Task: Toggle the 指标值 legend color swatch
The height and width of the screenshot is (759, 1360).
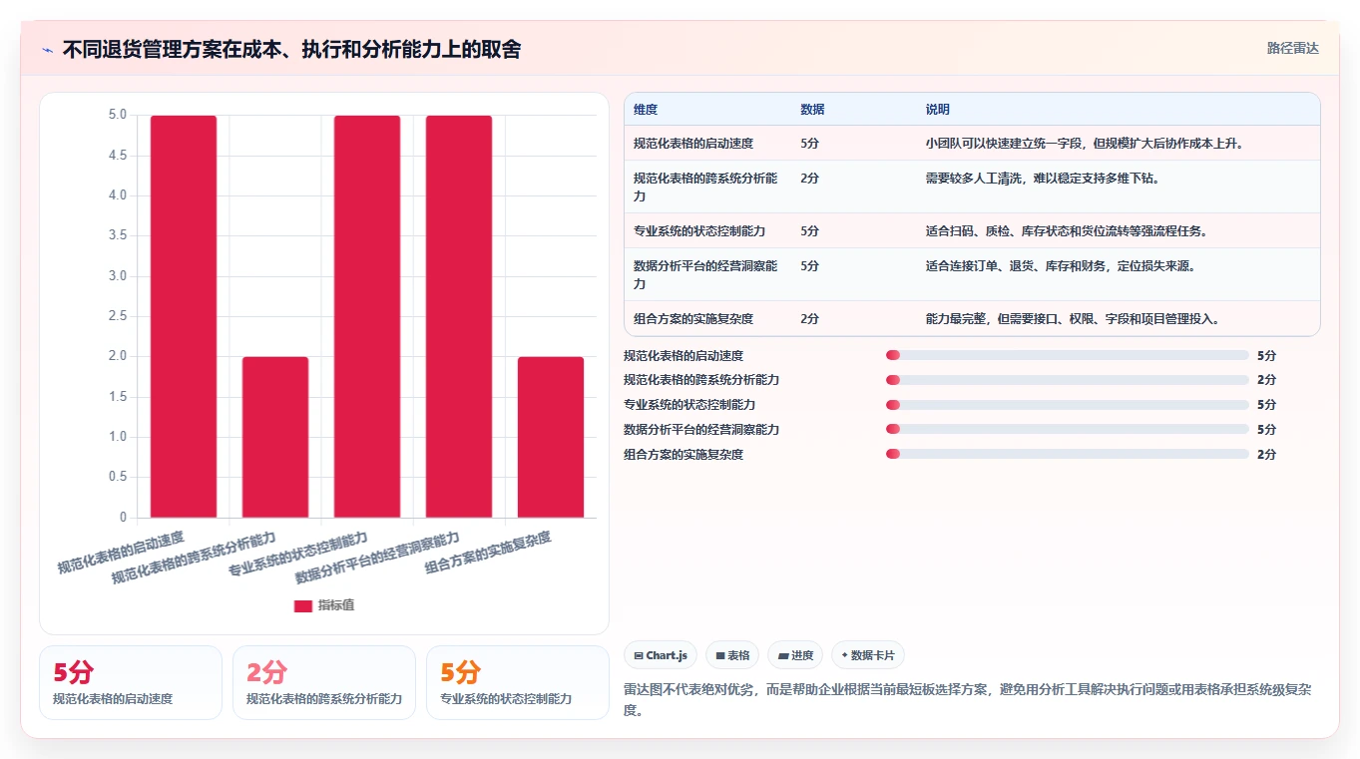Action: 303,605
